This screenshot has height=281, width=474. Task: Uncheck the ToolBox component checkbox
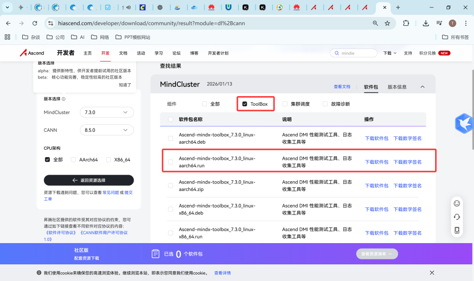point(245,104)
